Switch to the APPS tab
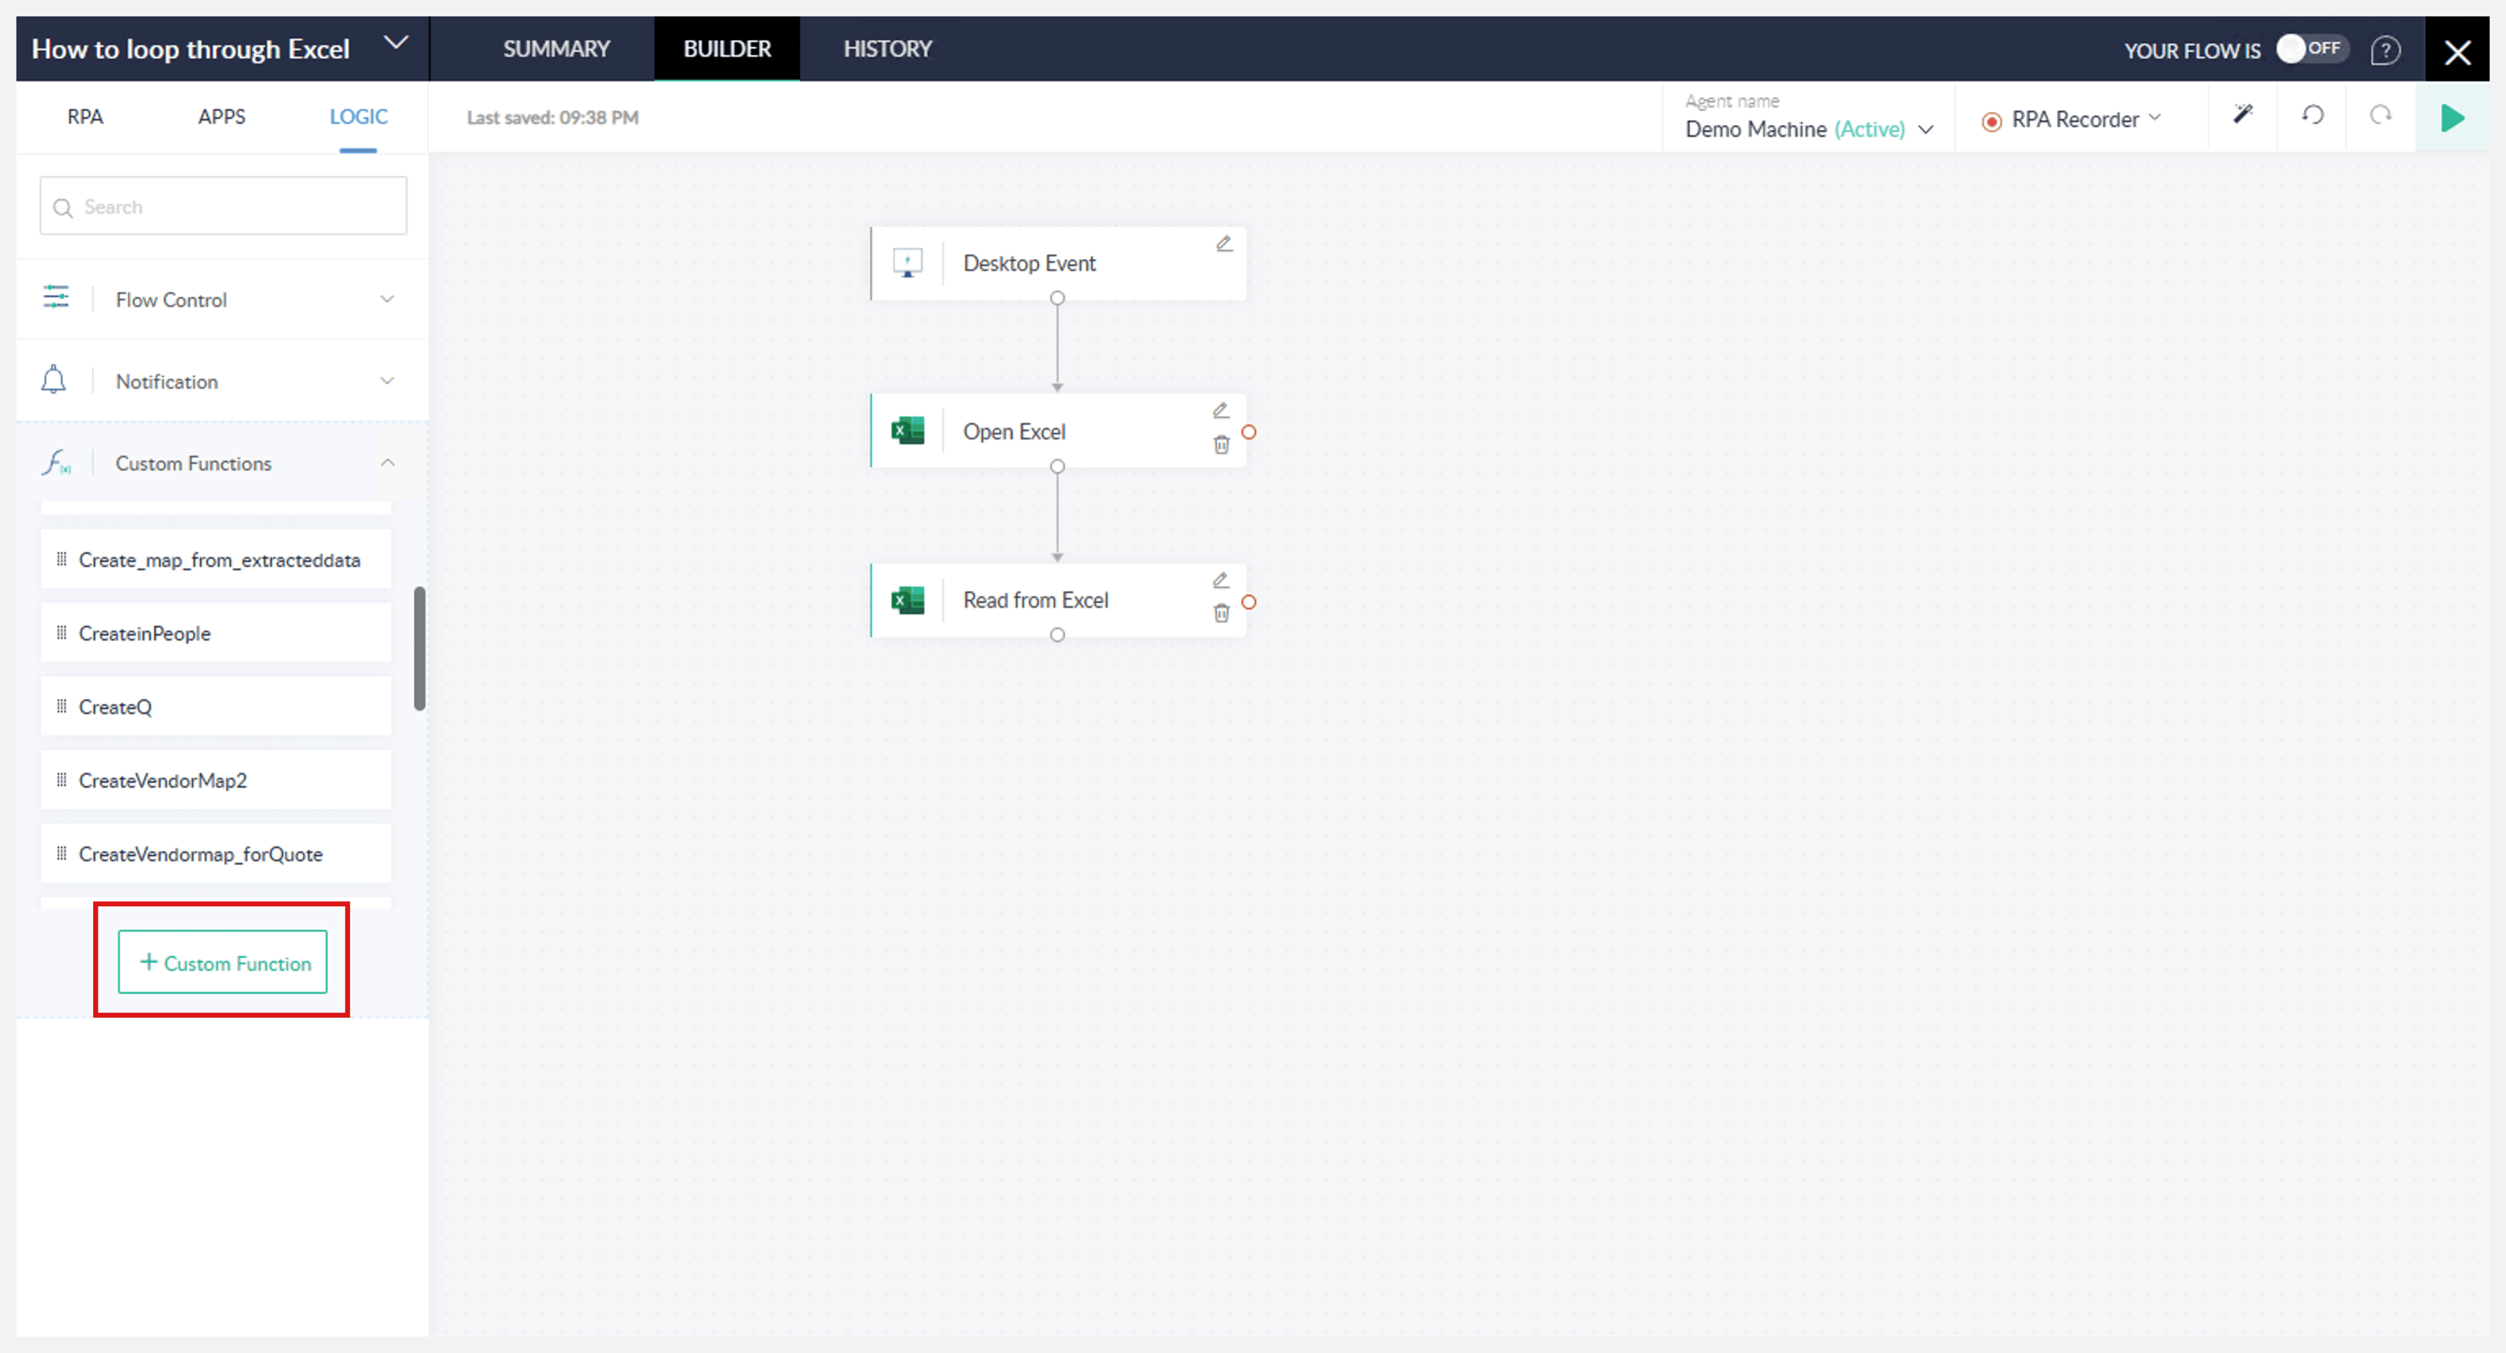This screenshot has height=1353, width=2506. [x=222, y=117]
